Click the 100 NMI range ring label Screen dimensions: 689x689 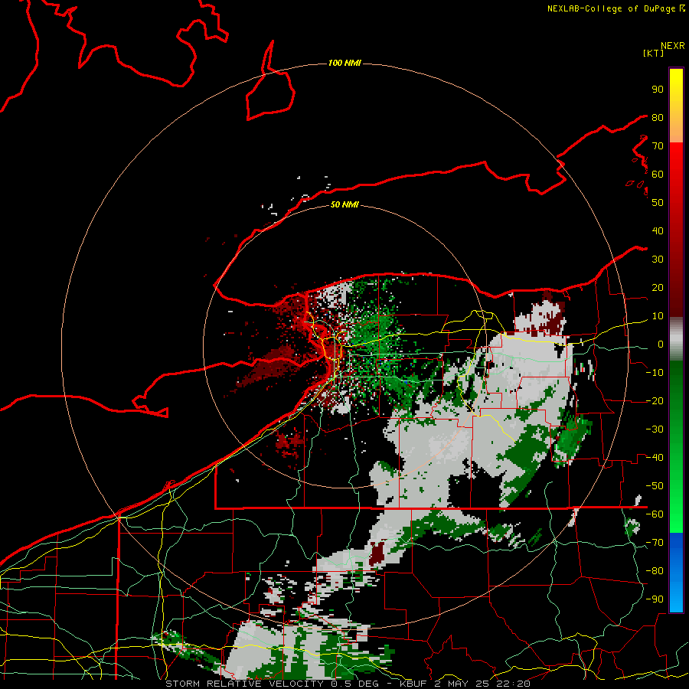click(344, 63)
